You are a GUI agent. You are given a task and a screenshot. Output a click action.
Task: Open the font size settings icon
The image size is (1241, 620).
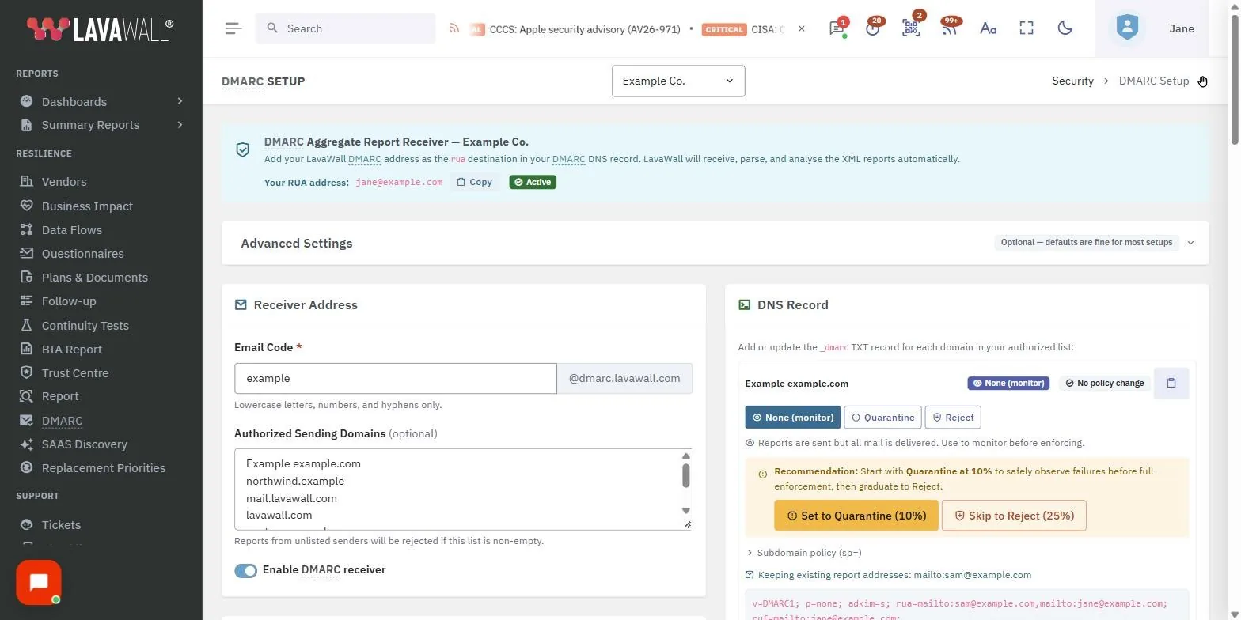pos(988,28)
